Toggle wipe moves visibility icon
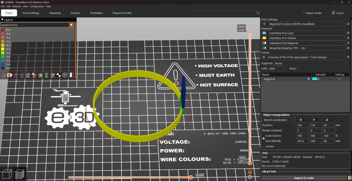The width and height of the screenshot is (352, 181). pyautogui.click(x=9, y=75)
